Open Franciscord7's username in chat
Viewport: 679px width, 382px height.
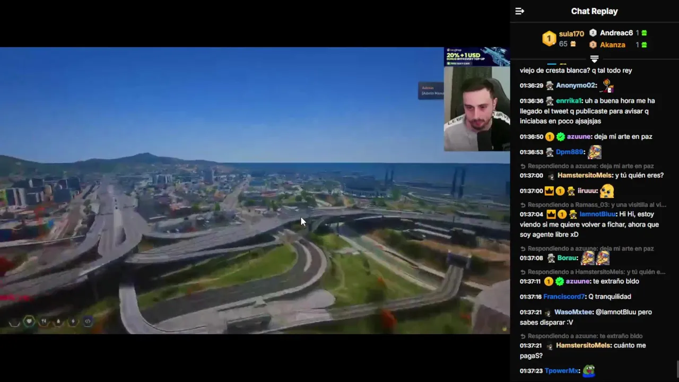click(564, 297)
